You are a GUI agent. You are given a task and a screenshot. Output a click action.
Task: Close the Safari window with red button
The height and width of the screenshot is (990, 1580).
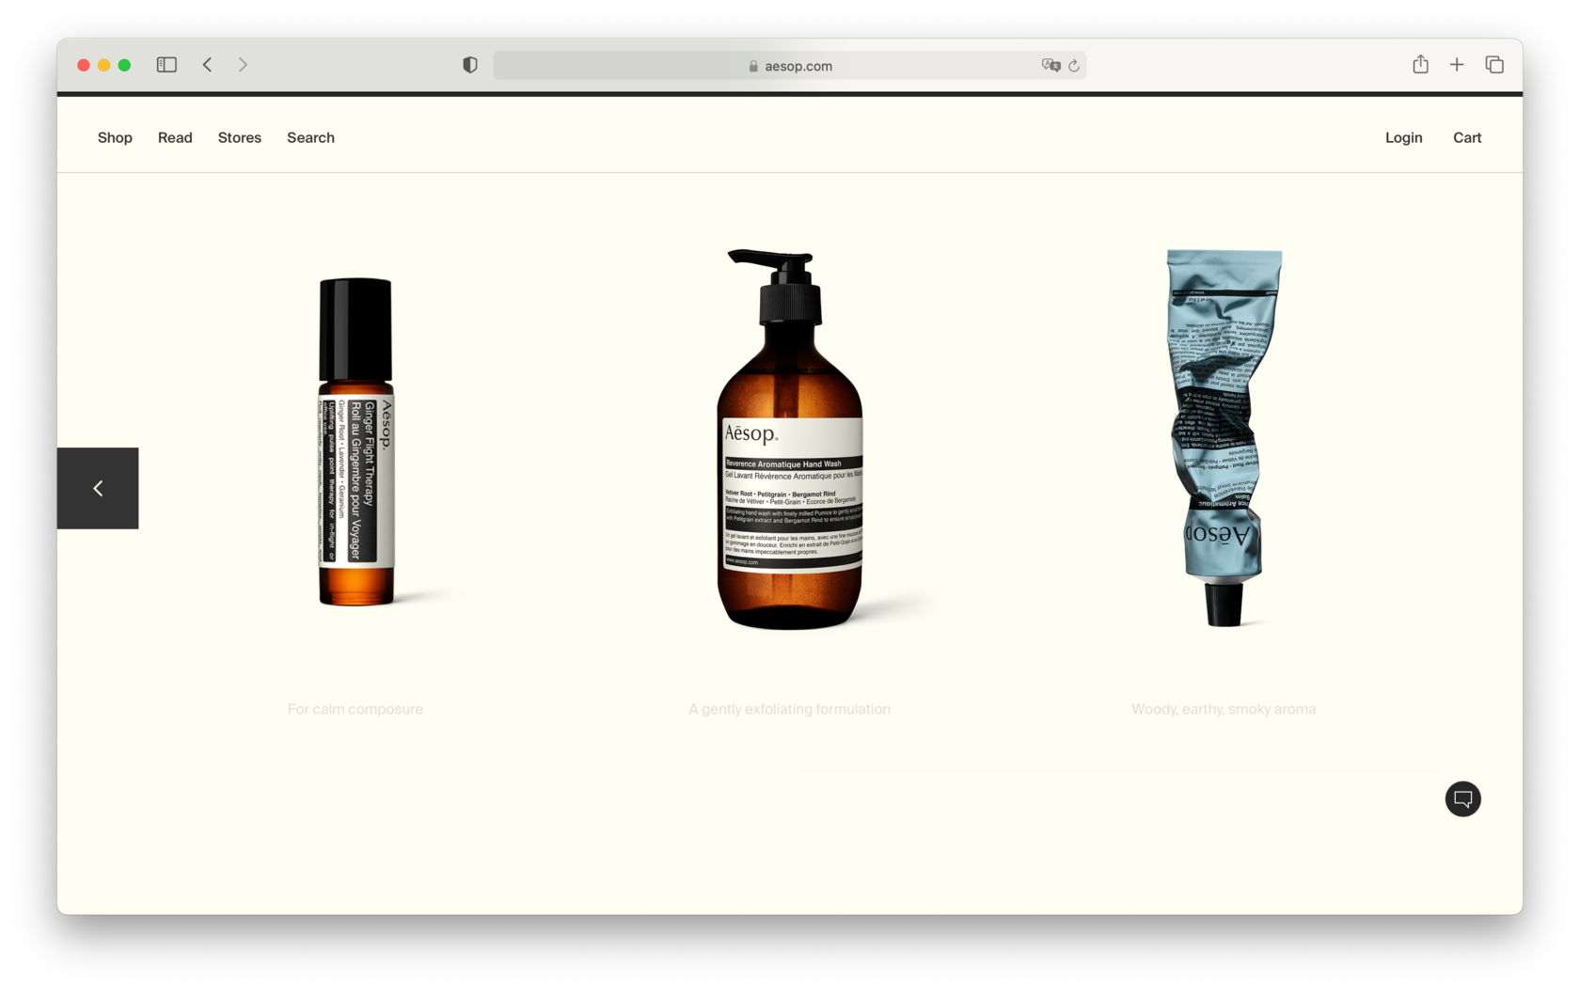click(x=84, y=65)
